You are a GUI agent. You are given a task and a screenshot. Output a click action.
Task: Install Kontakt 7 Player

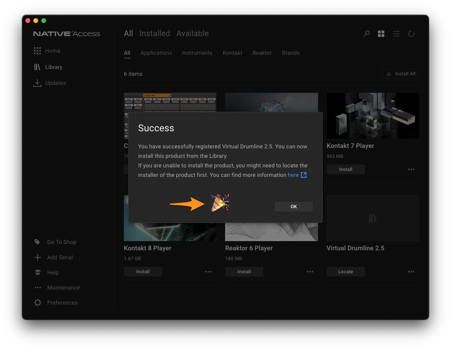pyautogui.click(x=345, y=169)
